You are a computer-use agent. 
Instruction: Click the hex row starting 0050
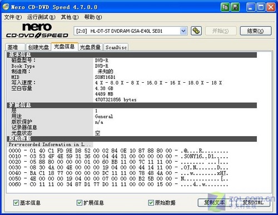point(118,179)
